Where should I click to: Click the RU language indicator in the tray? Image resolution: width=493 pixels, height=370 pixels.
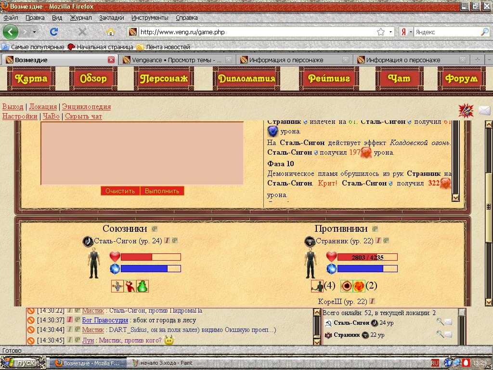(x=435, y=363)
